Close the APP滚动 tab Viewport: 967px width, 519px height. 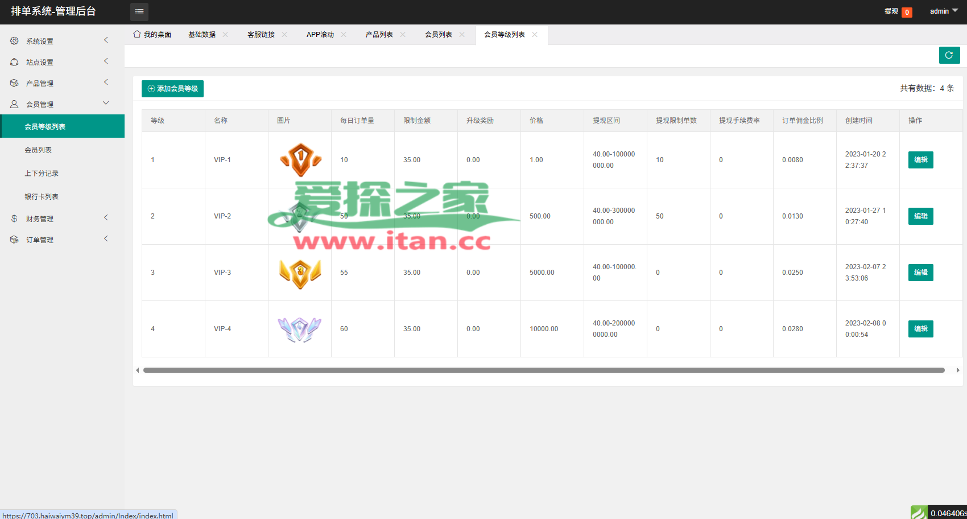pos(344,35)
